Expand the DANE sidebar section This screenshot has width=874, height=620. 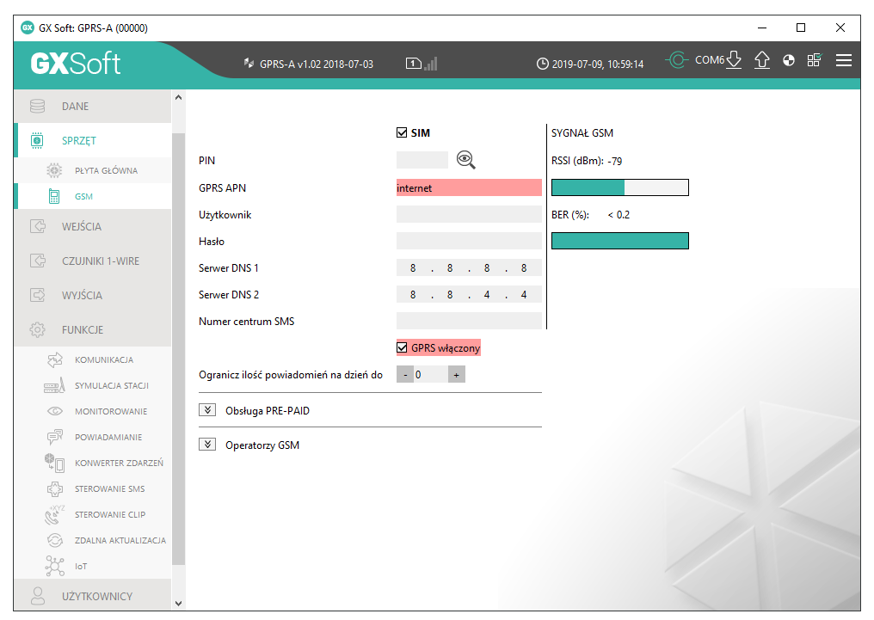(x=75, y=107)
